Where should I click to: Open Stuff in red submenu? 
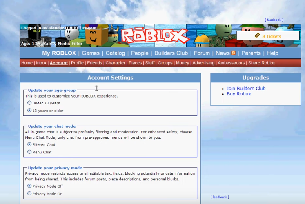tap(150, 63)
